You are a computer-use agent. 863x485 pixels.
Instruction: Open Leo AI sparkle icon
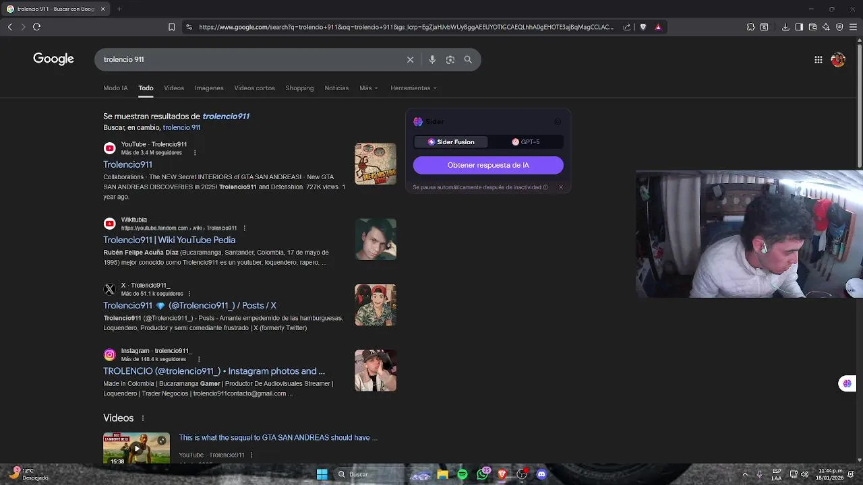click(x=826, y=27)
